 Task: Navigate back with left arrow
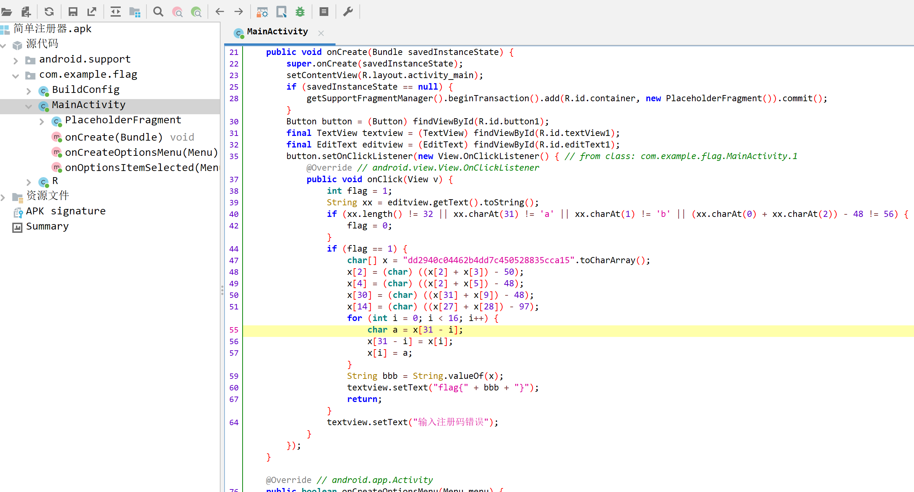pyautogui.click(x=219, y=12)
